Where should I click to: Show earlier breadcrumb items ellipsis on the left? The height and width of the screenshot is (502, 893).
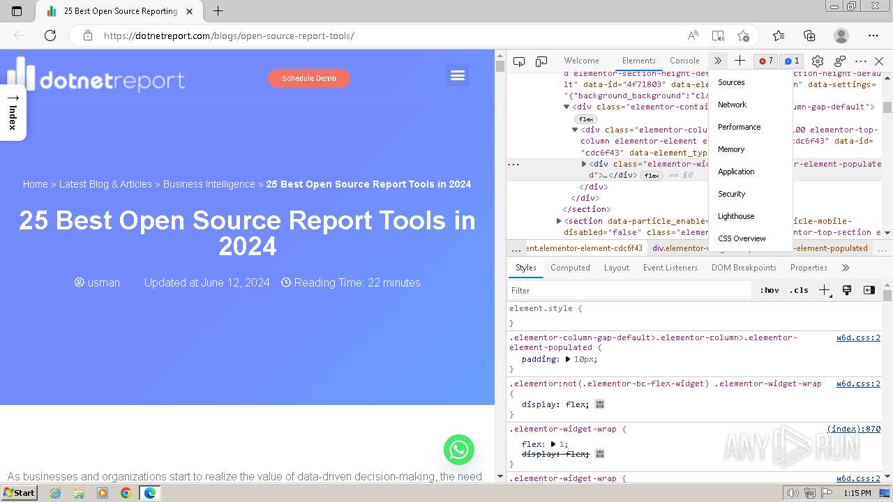click(x=516, y=249)
